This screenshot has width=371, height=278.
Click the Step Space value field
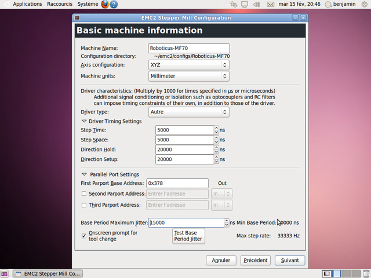185,140
